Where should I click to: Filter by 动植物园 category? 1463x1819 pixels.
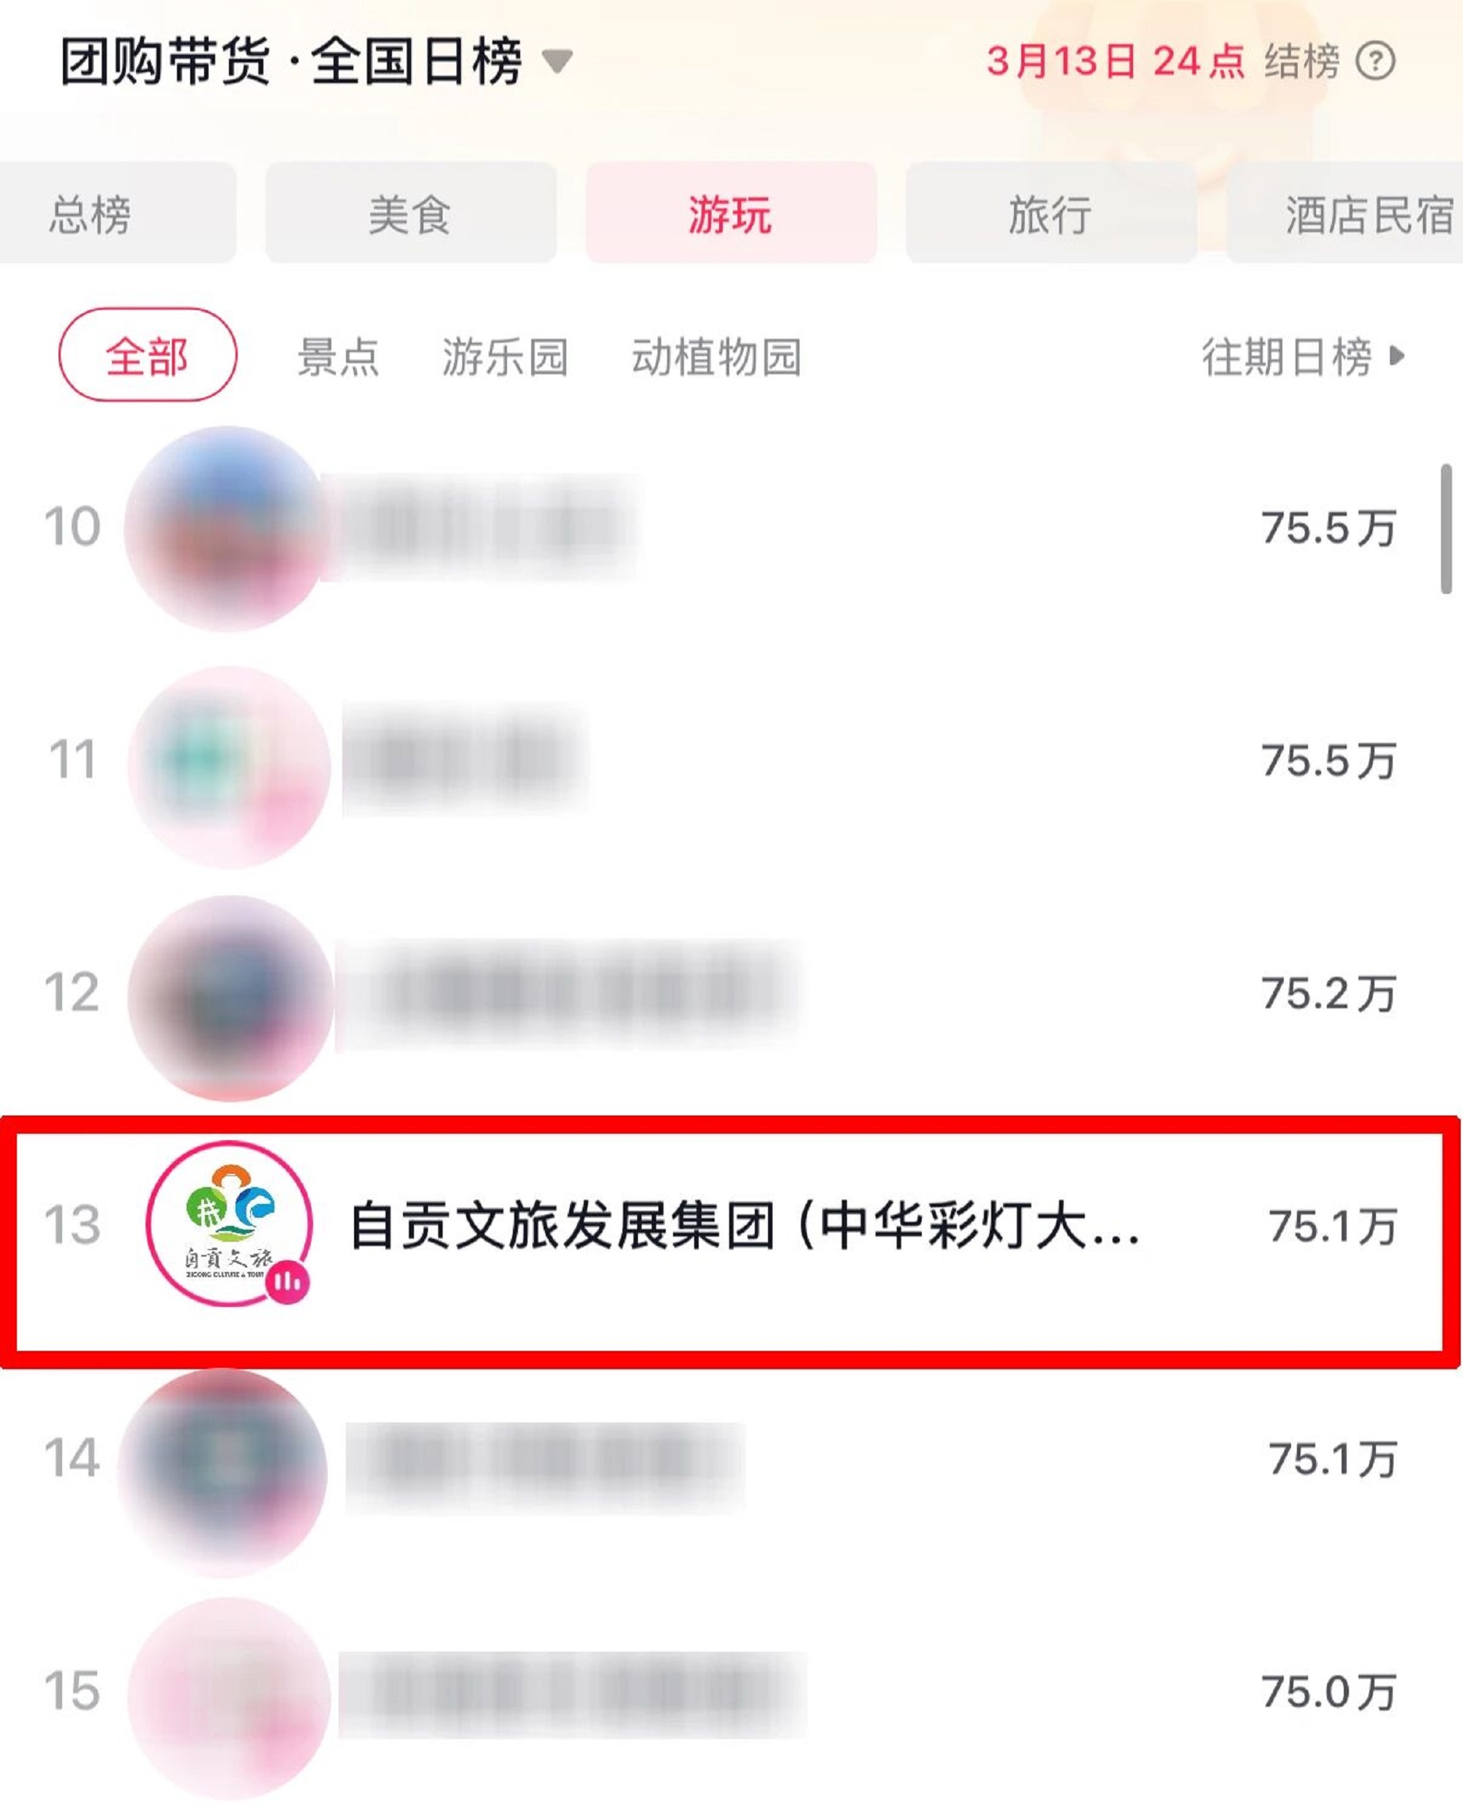point(716,356)
